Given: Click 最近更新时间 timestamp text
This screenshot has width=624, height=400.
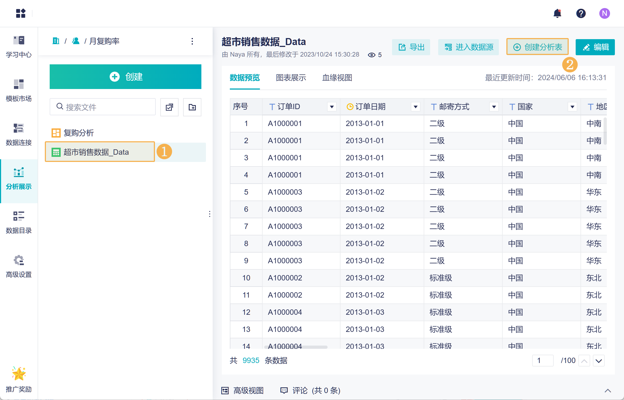Looking at the screenshot, I should click(x=546, y=78).
